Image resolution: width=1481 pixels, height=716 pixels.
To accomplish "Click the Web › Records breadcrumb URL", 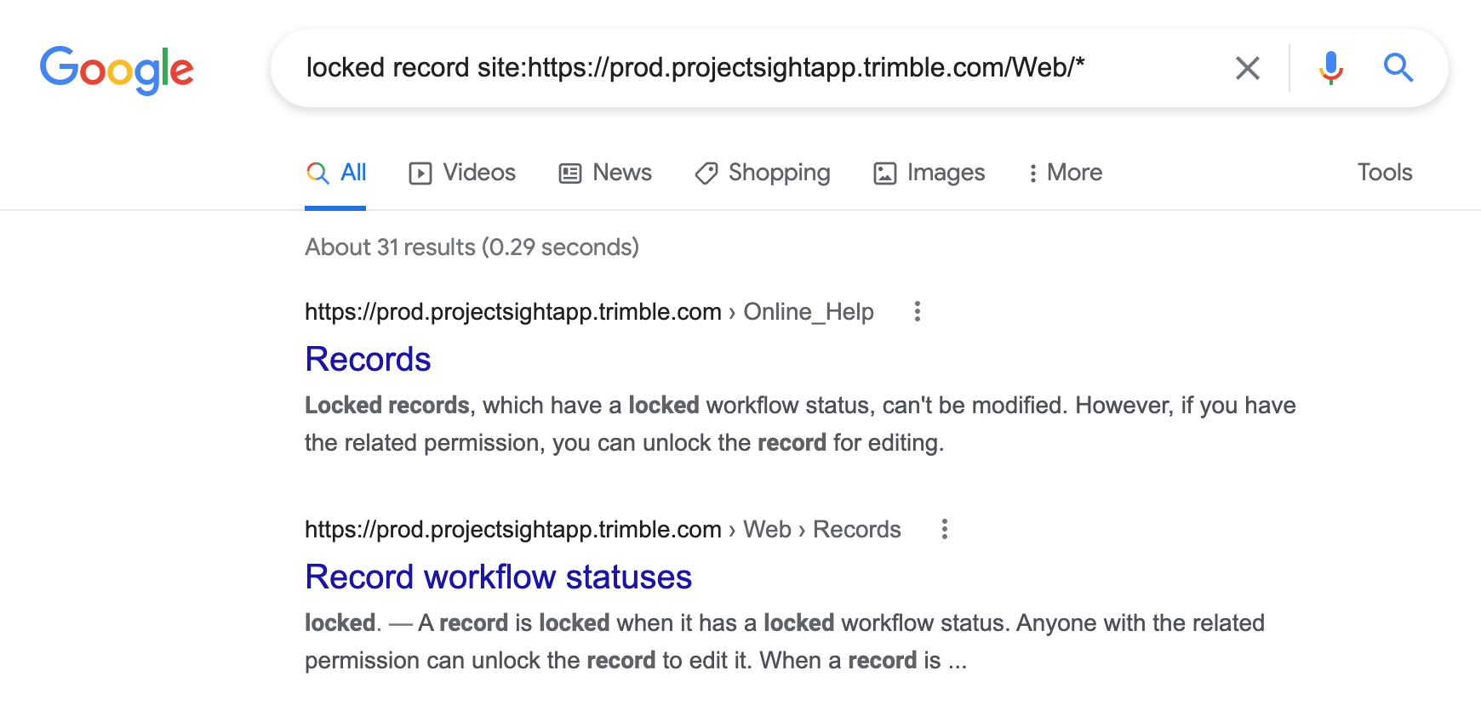I will 603,530.
